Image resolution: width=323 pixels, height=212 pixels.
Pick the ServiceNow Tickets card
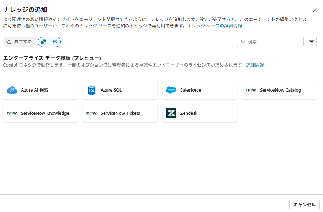click(120, 113)
